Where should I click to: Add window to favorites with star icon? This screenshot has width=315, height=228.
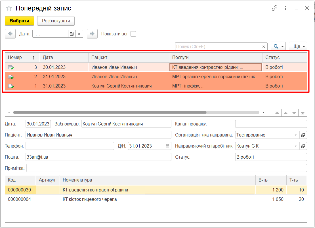[x=9, y=8]
